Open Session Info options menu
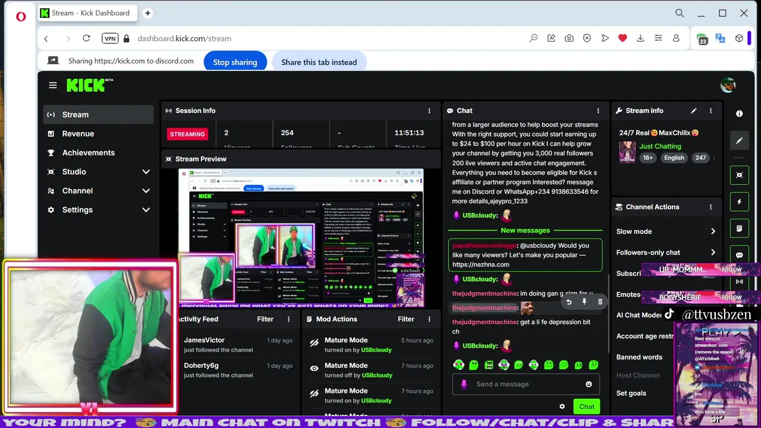This screenshot has width=761, height=428. click(x=429, y=111)
